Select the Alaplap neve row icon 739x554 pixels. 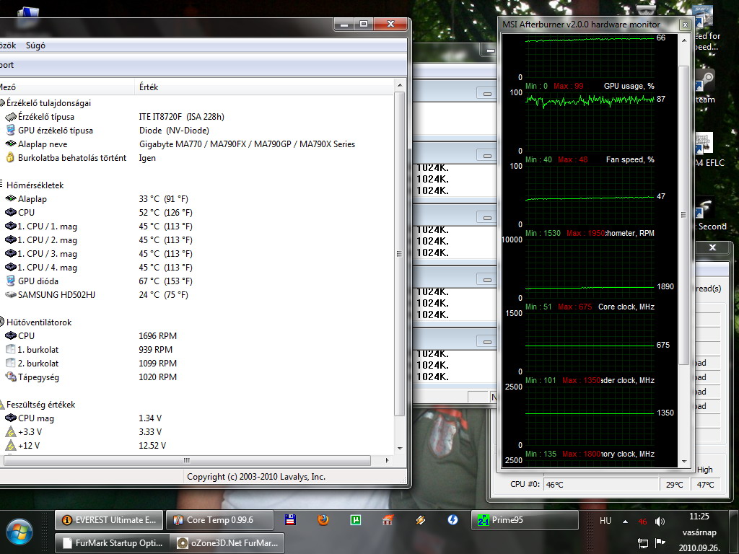pos(11,144)
